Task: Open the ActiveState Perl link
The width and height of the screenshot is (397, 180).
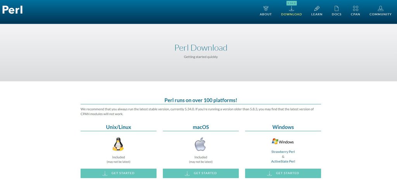Action: click(x=283, y=161)
